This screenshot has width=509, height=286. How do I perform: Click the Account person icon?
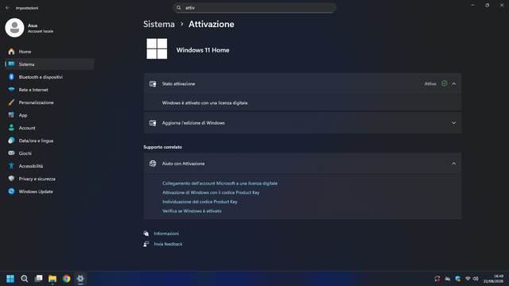tap(11, 128)
